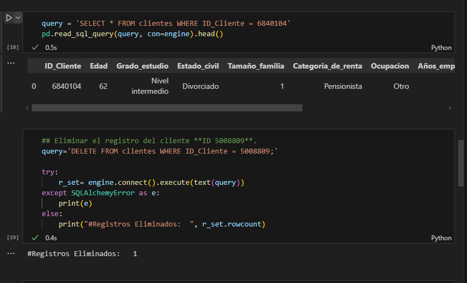Screen dimensions: 467x283
Task: Click the green checkmark of cell 18
Action: click(35, 47)
